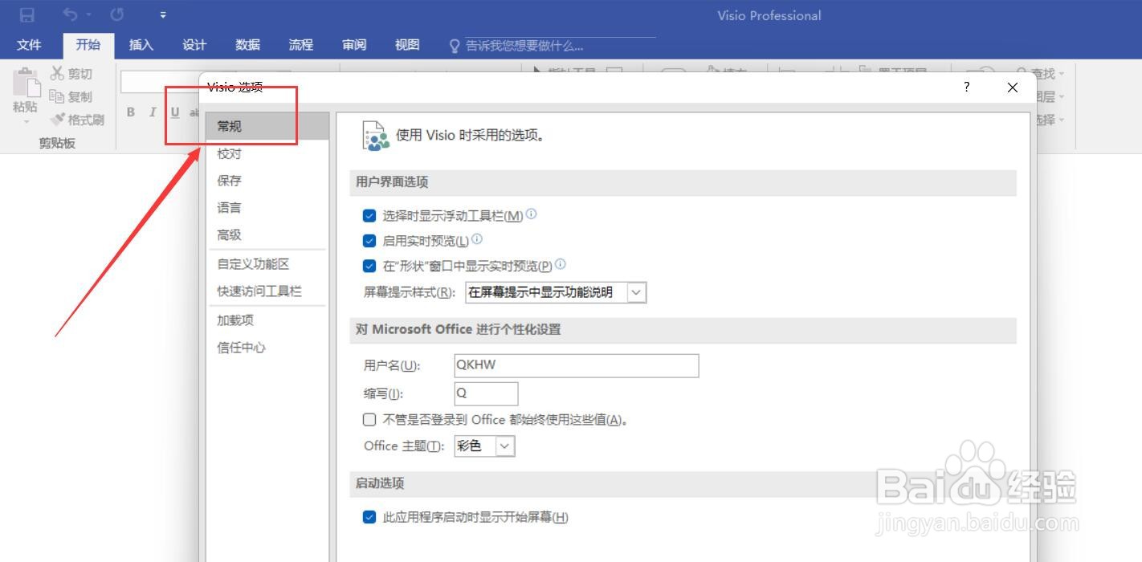The width and height of the screenshot is (1142, 562).
Task: Click the 缩写 initials field containing Q
Action: tap(486, 393)
